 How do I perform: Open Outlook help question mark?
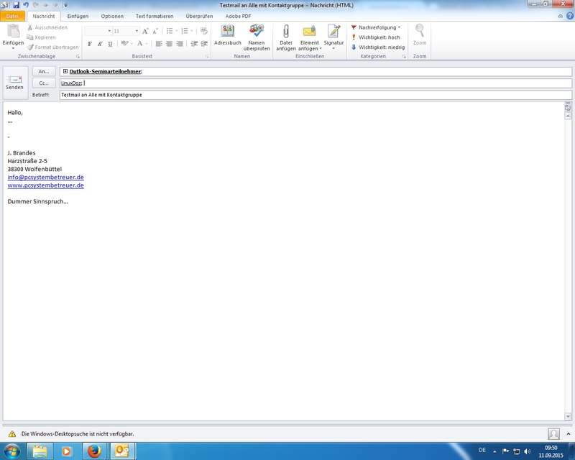pos(570,16)
